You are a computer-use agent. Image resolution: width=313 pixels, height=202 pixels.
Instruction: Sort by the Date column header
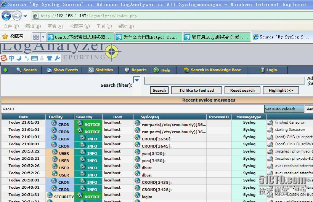pyautogui.click(x=23, y=117)
